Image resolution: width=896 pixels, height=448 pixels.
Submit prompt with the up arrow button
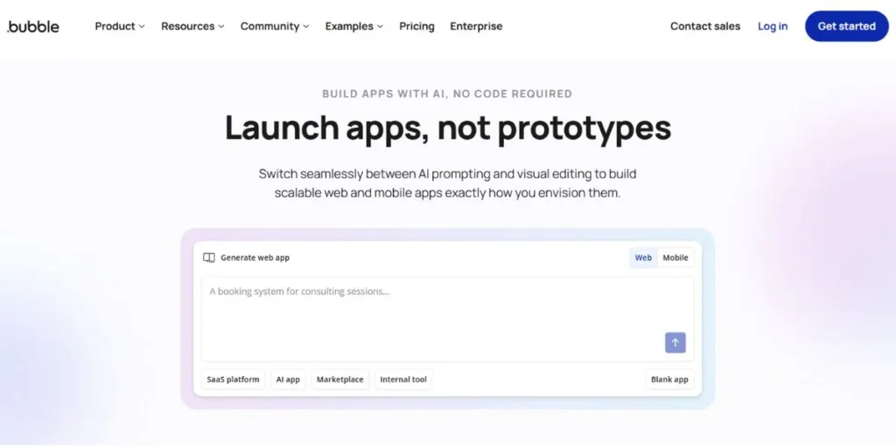coord(675,342)
